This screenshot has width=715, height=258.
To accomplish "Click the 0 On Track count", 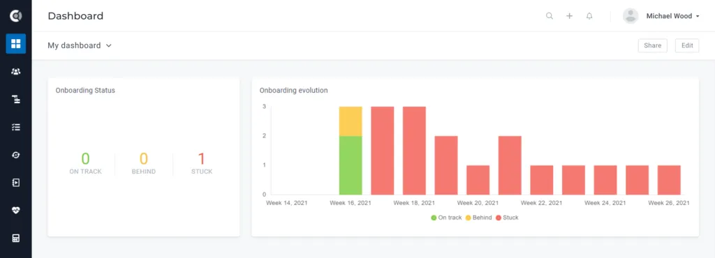I will point(85,159).
